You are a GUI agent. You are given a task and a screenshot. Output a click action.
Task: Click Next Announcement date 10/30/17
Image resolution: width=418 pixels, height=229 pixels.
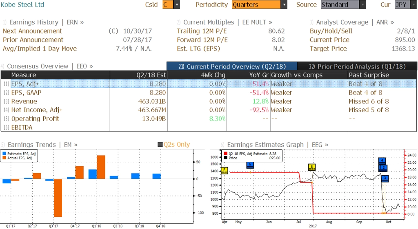pos(138,31)
